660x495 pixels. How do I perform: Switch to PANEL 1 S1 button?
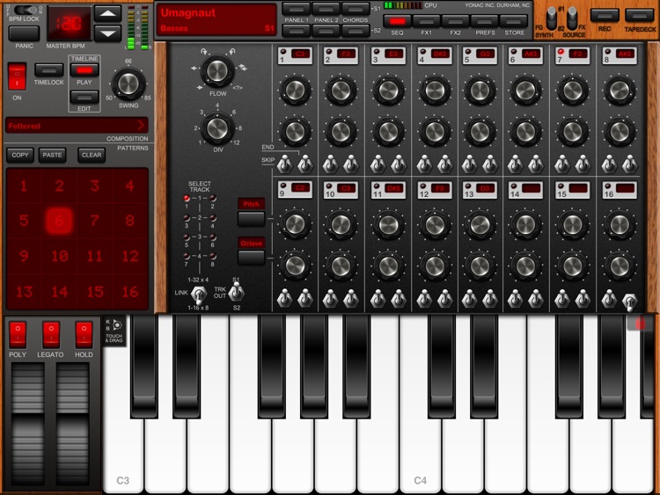[x=297, y=9]
